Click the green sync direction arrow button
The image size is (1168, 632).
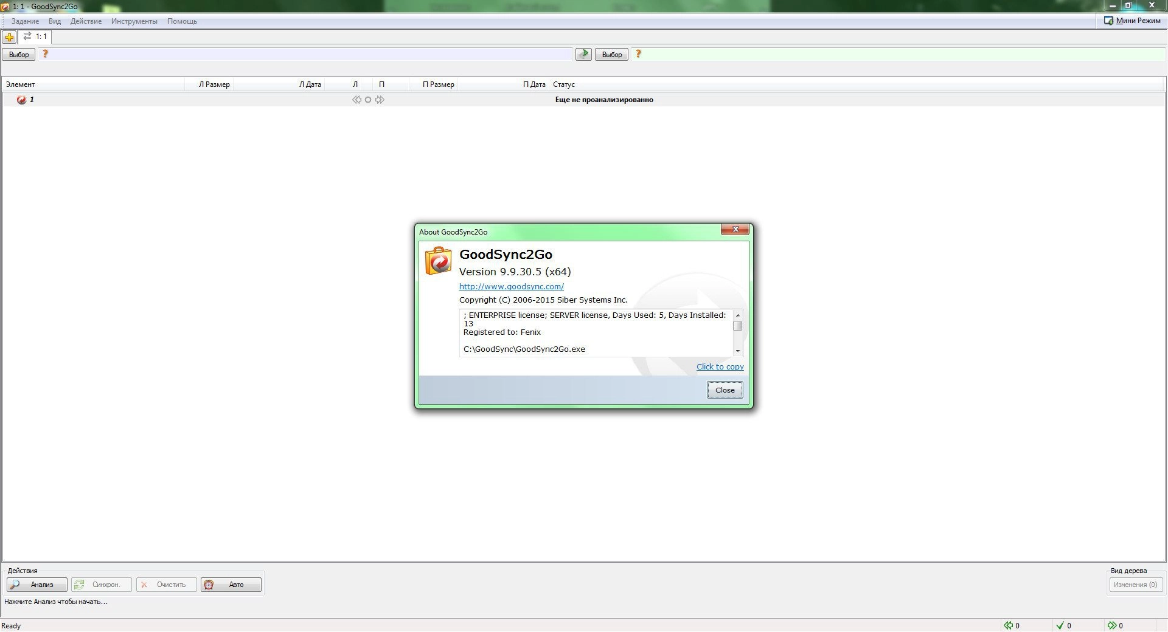[x=583, y=54]
